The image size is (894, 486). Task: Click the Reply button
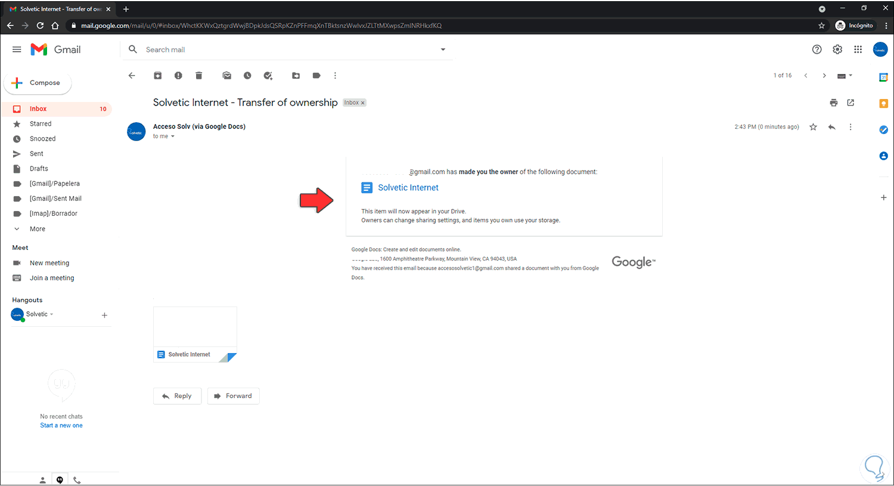tap(177, 396)
